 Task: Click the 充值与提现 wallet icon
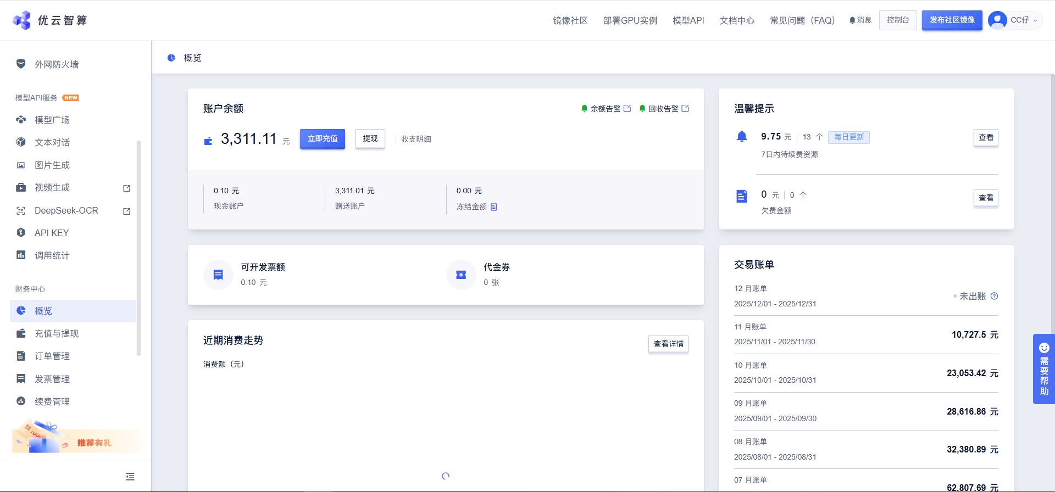(x=21, y=333)
